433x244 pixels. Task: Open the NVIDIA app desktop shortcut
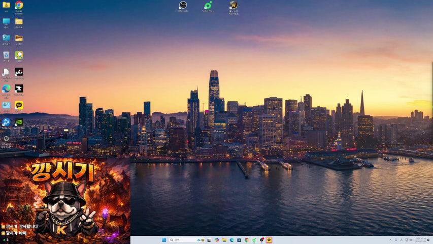[19, 122]
